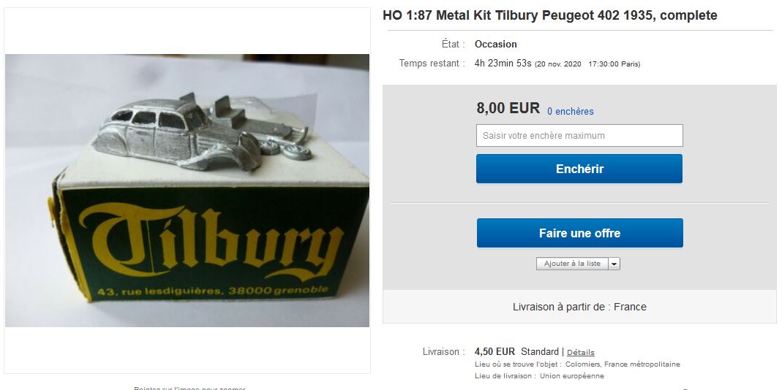
Task: Click the Faire une offre button
Action: click(x=579, y=233)
